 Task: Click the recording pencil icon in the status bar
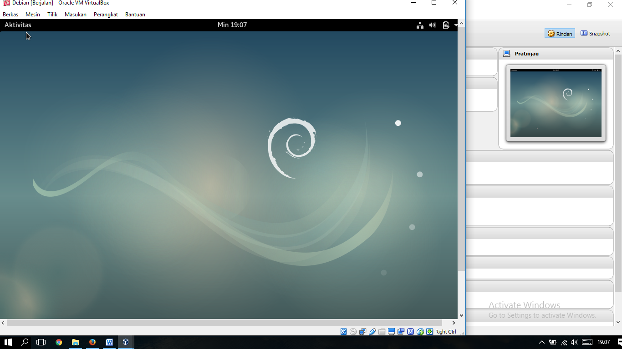point(372,331)
